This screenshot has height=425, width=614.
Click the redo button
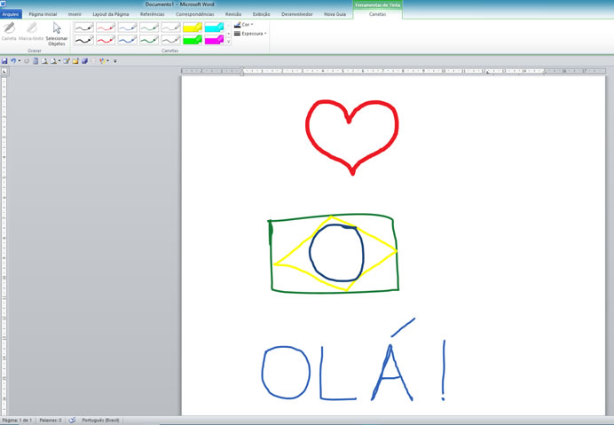(x=27, y=60)
